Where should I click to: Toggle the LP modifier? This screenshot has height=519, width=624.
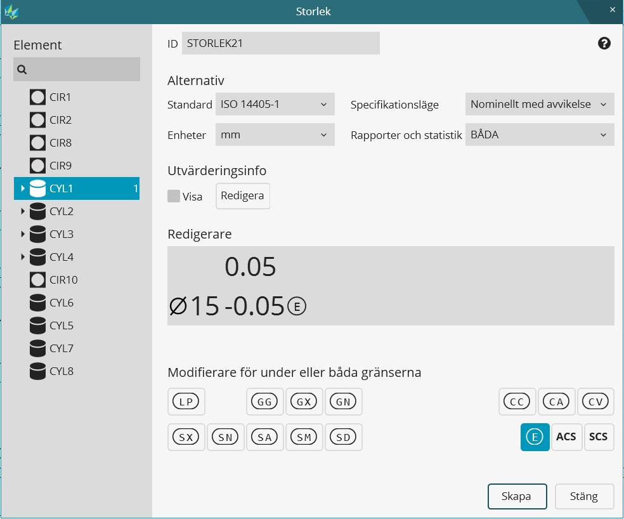[x=186, y=402]
